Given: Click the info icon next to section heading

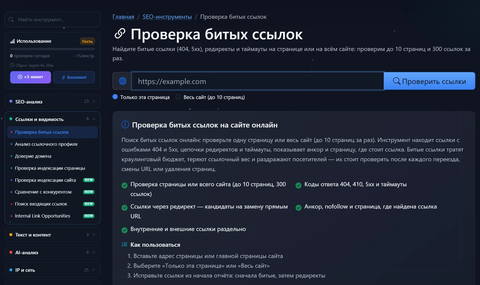Looking at the screenshot, I should (125, 124).
